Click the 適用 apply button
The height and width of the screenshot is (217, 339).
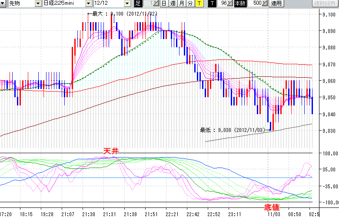pos(276,3)
